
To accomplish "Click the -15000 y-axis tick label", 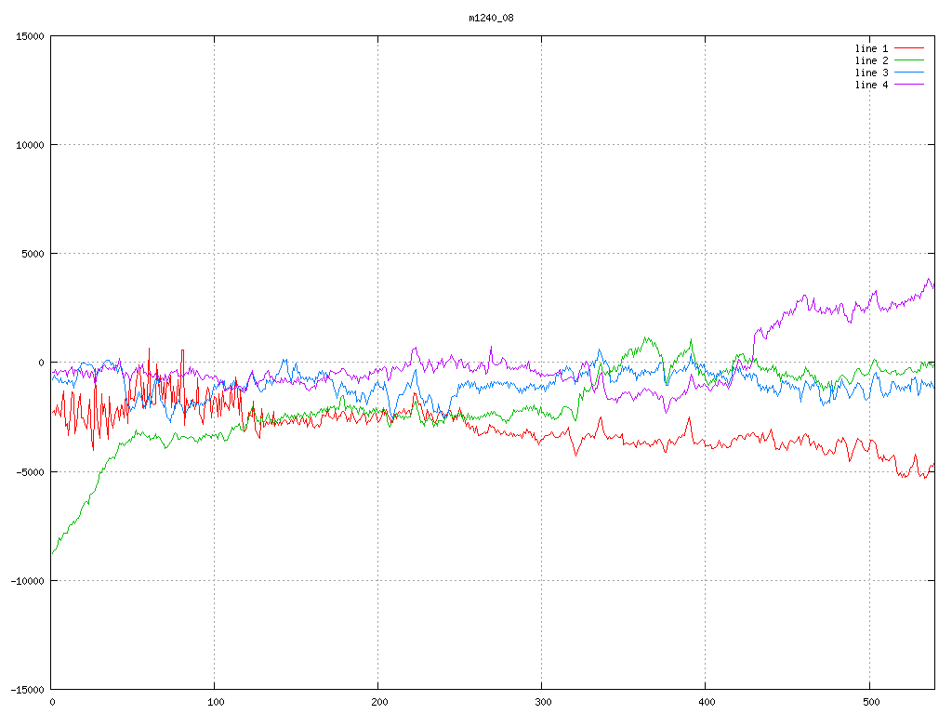I will click(x=26, y=689).
